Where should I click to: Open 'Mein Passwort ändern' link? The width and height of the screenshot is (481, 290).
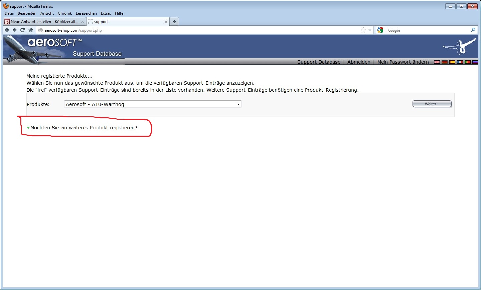click(403, 62)
